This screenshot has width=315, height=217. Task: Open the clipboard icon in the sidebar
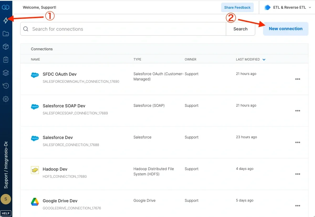tap(6, 60)
